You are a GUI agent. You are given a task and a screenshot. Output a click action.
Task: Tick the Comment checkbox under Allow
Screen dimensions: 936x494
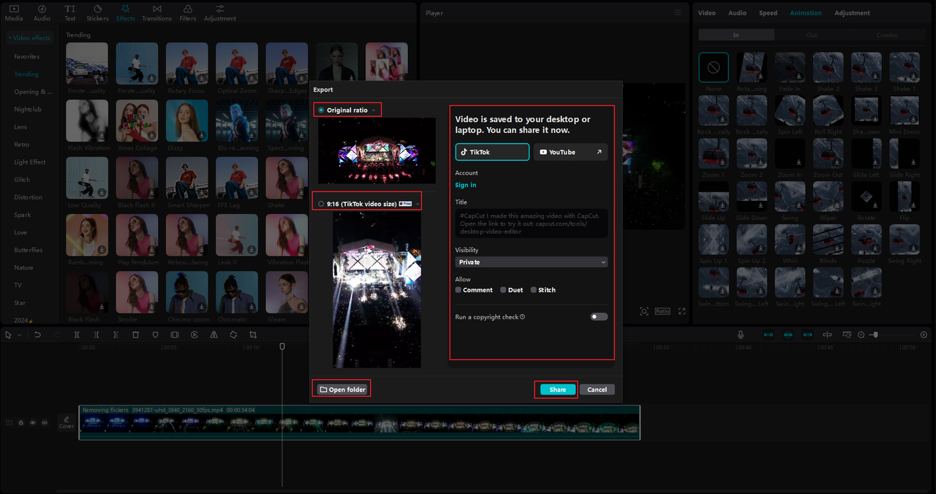coord(458,290)
